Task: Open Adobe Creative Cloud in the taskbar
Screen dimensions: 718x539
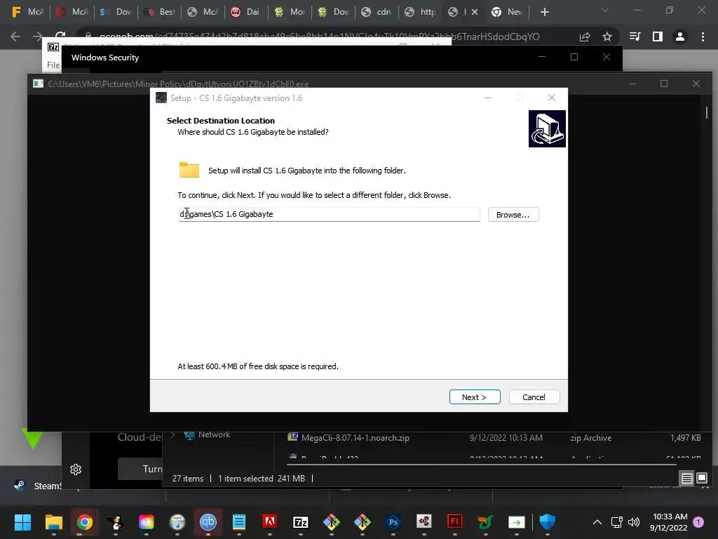Action: click(146, 521)
